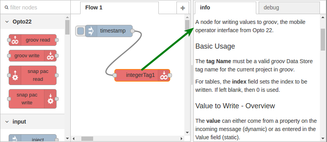This screenshot has height=142, width=327.
Task: Click the groov read node output port
Action: [57, 40]
